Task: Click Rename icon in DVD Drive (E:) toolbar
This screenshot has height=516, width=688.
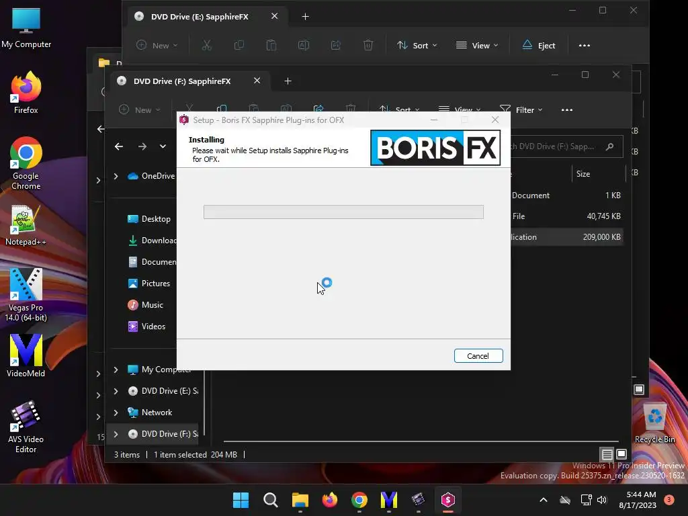Action: pos(304,45)
